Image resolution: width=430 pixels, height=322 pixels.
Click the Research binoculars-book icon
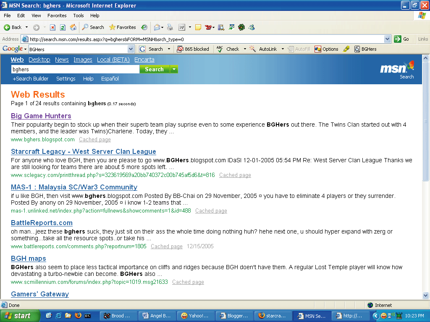pyautogui.click(x=221, y=27)
